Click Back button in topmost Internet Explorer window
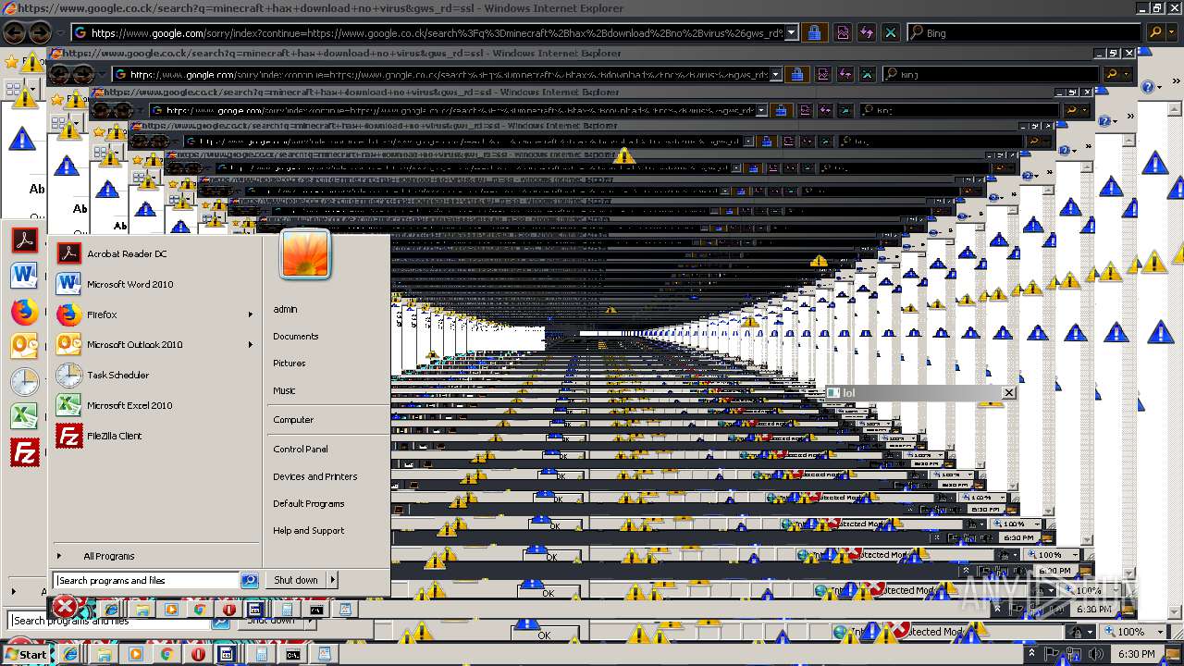1184x666 pixels. click(15, 32)
